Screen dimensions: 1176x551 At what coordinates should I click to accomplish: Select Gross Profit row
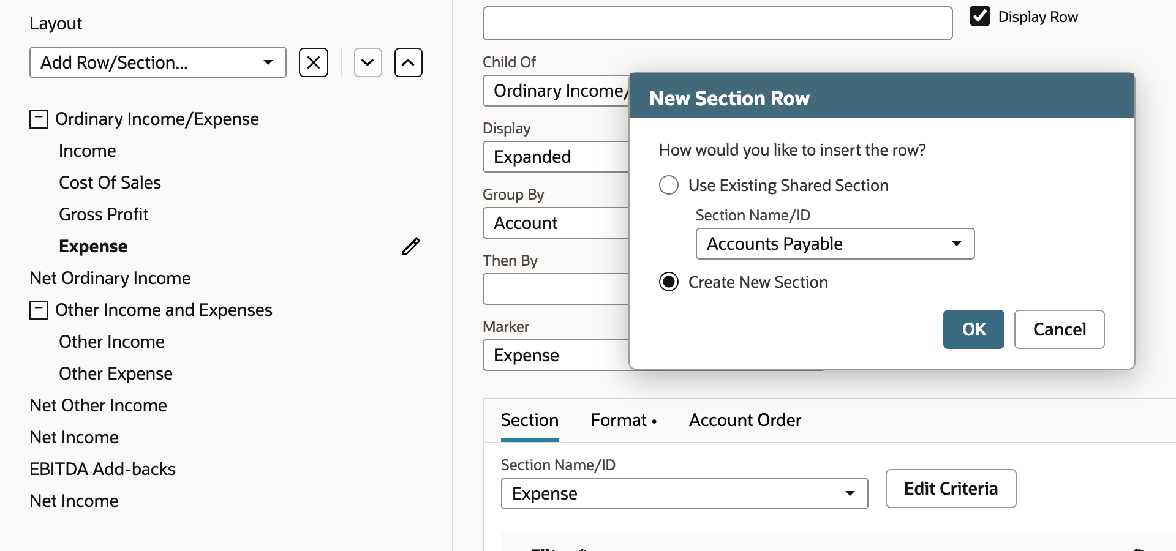(x=104, y=214)
